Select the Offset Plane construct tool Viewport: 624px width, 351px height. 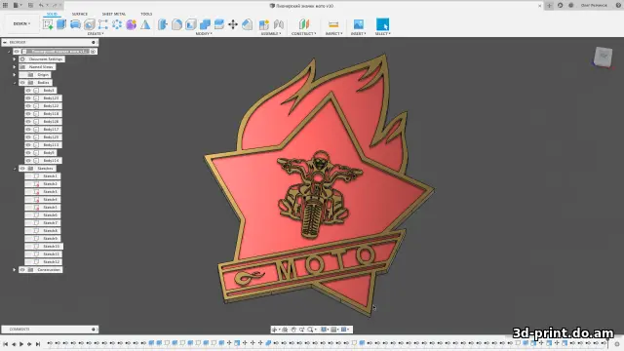coord(303,24)
